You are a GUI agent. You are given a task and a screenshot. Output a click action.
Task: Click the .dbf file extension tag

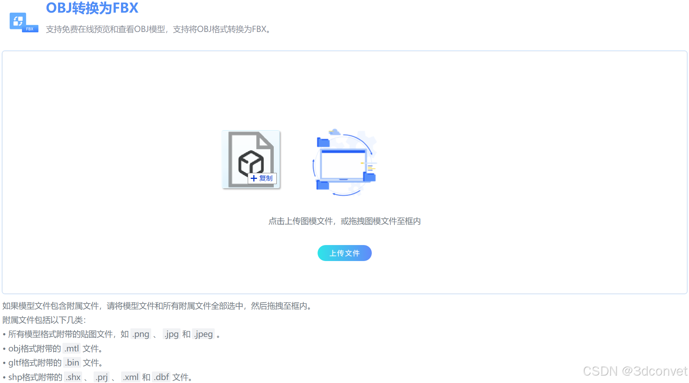point(162,377)
